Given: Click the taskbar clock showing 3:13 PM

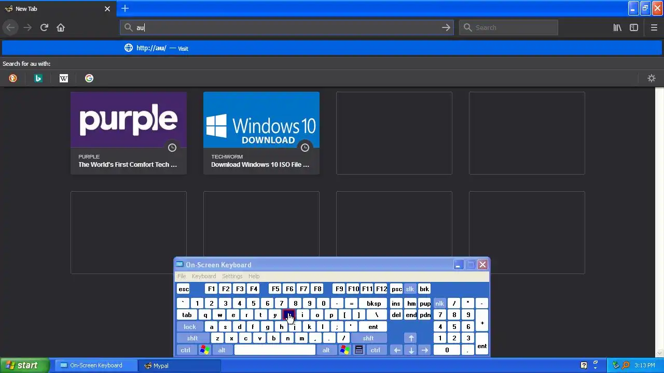Looking at the screenshot, I should click(x=644, y=365).
